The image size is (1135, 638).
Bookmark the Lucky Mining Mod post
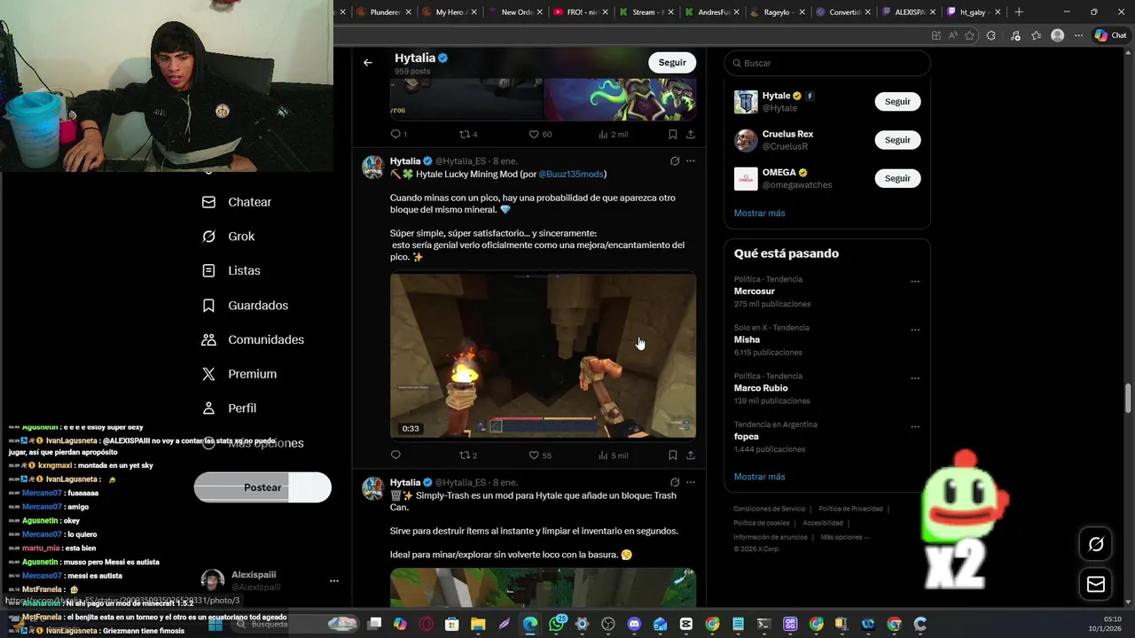coord(673,455)
